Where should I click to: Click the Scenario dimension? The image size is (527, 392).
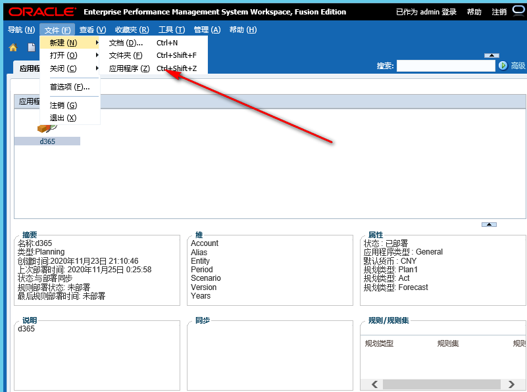(x=206, y=278)
